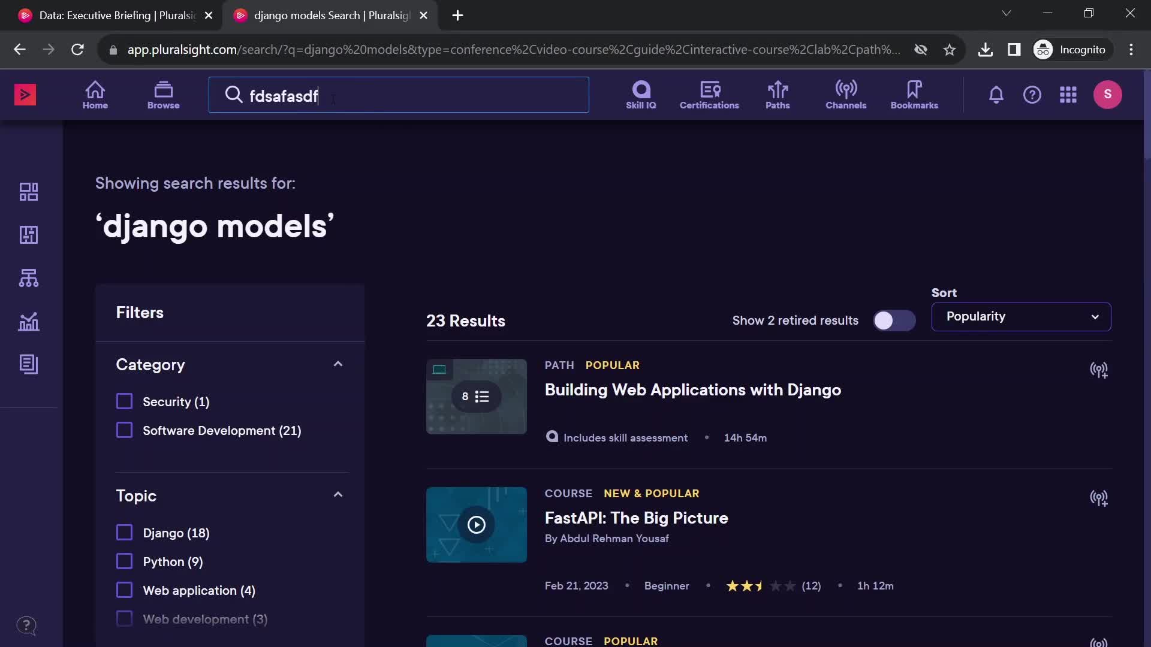Close the django models Search tab

point(424,16)
